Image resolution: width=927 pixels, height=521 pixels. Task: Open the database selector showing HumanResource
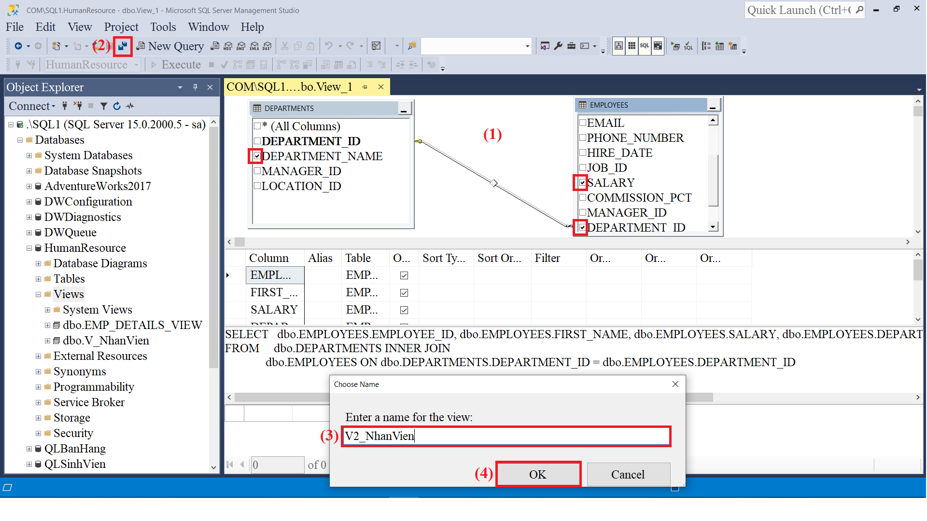(x=137, y=64)
